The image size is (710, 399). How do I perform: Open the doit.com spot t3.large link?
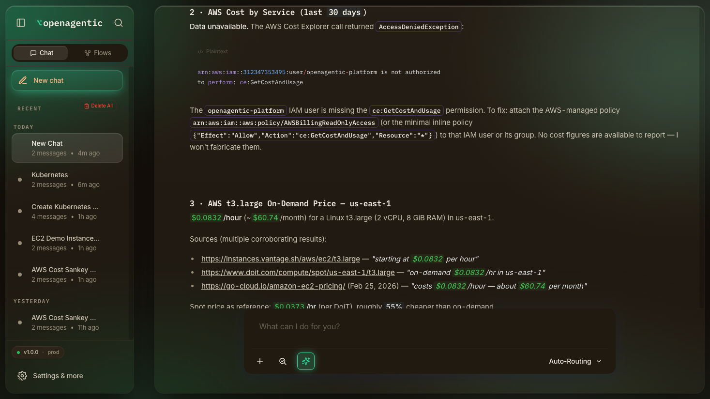298,273
